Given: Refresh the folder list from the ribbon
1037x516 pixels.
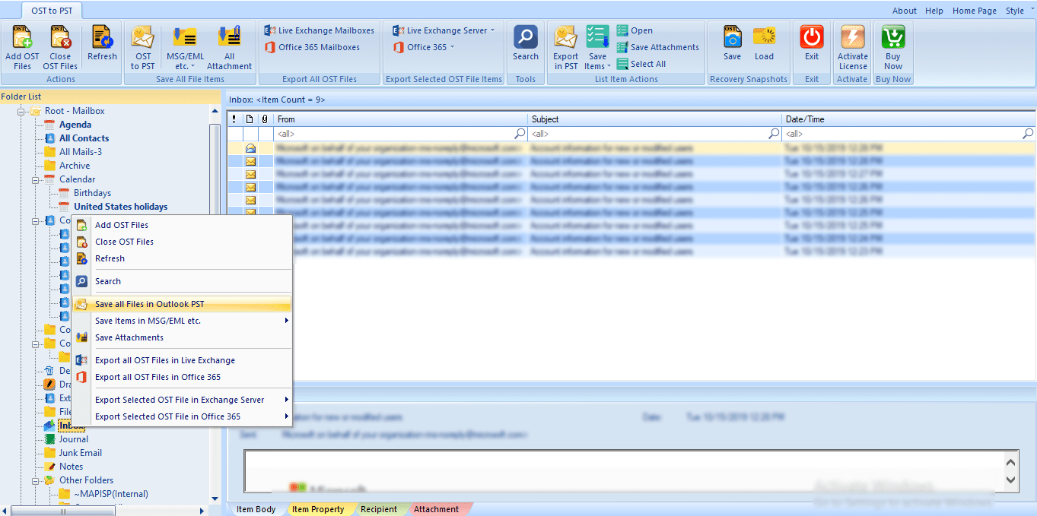Looking at the screenshot, I should point(102,44).
